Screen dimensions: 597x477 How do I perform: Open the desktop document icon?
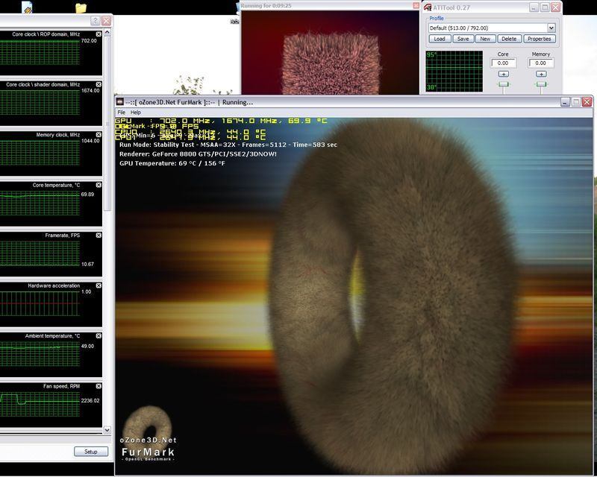click(28, 7)
